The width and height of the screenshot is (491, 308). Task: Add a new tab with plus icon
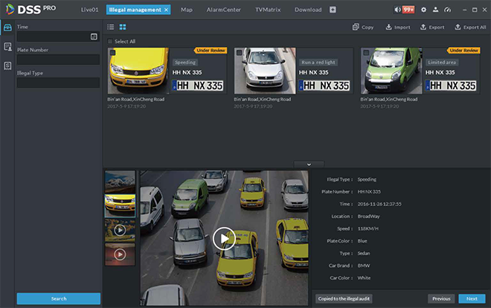(x=333, y=10)
